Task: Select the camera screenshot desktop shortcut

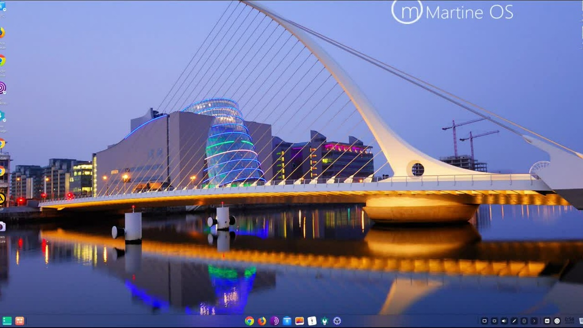Action: (2, 226)
